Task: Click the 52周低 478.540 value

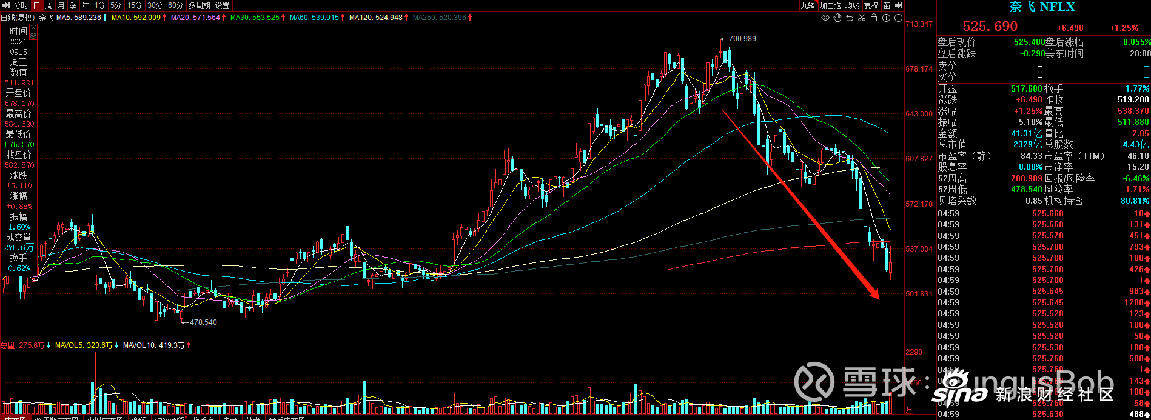Action: point(1026,190)
